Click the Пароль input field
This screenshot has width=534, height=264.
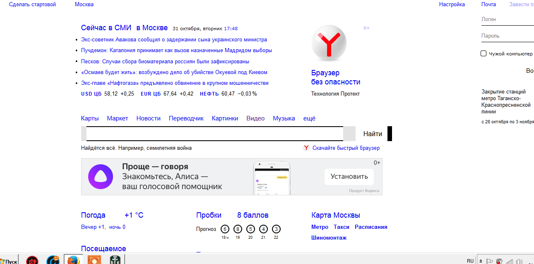[x=508, y=36]
